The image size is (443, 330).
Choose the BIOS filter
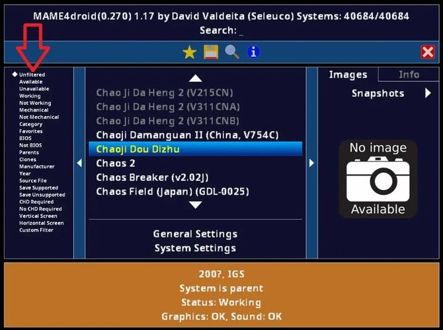(25, 138)
